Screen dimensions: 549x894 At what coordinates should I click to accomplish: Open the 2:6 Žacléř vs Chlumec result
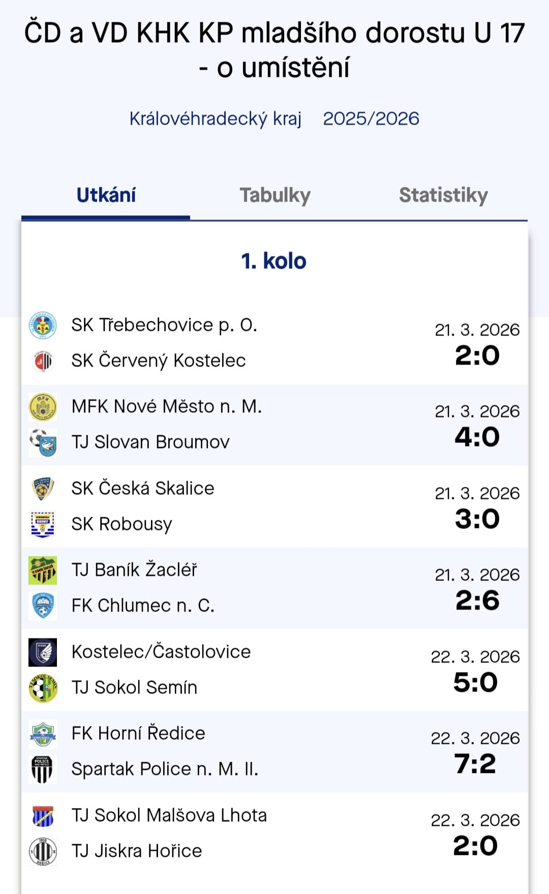477,601
